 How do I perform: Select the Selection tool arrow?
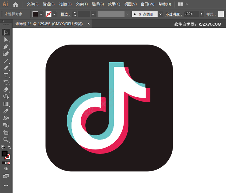pos(6,33)
